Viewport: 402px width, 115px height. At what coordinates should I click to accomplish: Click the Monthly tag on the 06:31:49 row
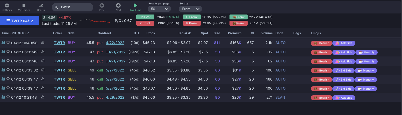367,52
